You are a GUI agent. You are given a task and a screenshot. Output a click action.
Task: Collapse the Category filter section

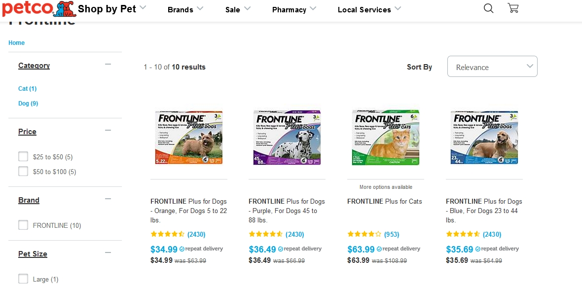tap(108, 64)
